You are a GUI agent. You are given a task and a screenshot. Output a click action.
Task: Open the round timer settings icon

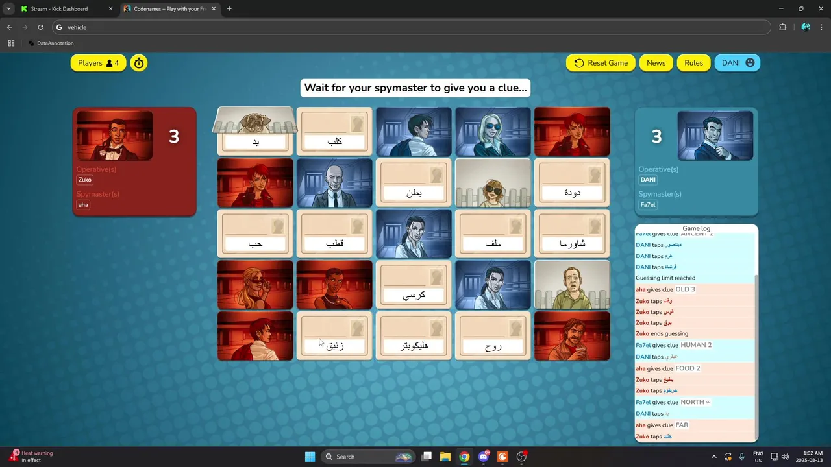[x=138, y=63]
